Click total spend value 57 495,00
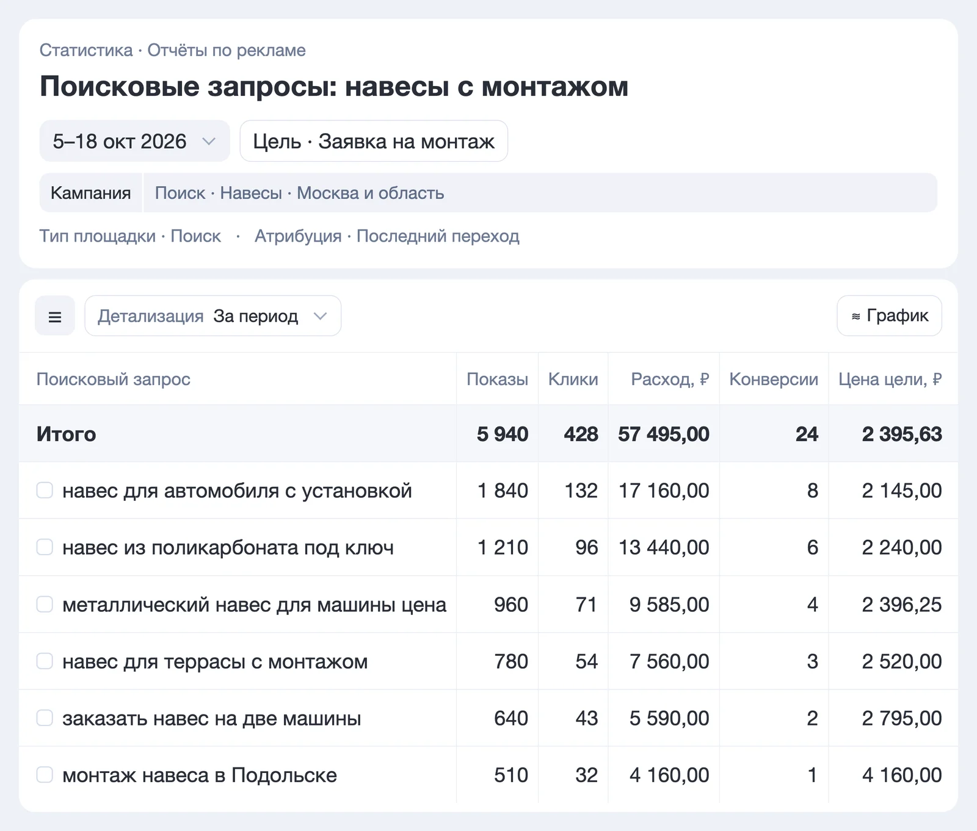This screenshot has height=831, width=977. click(664, 434)
